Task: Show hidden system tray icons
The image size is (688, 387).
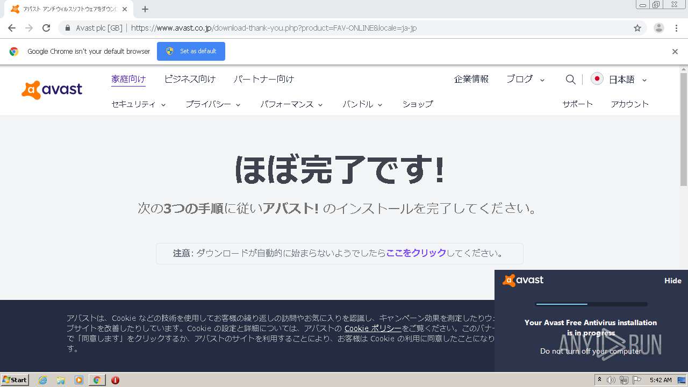Action: tap(599, 380)
